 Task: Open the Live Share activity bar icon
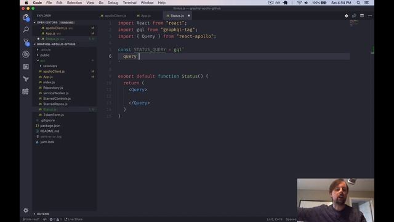click(x=26, y=91)
